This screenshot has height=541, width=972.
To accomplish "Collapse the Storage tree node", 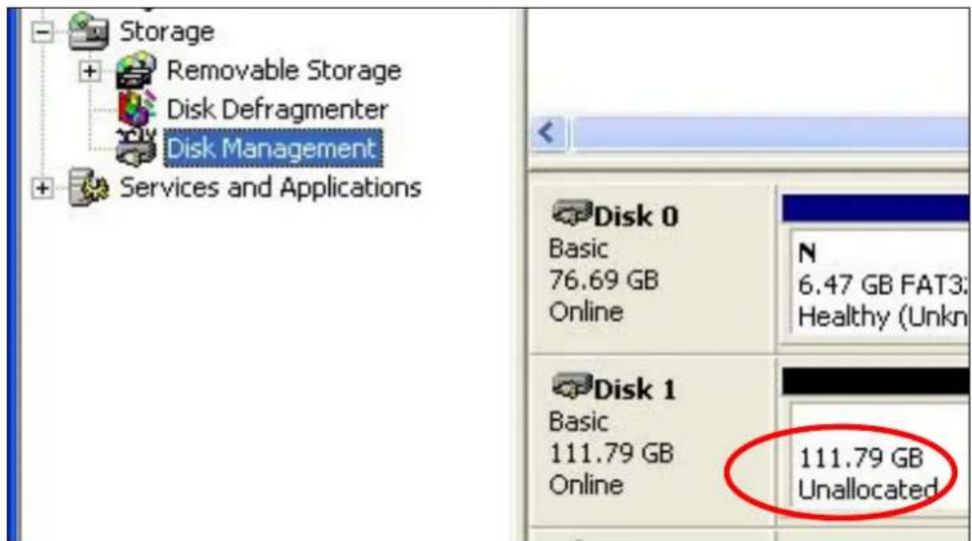I will point(42,32).
